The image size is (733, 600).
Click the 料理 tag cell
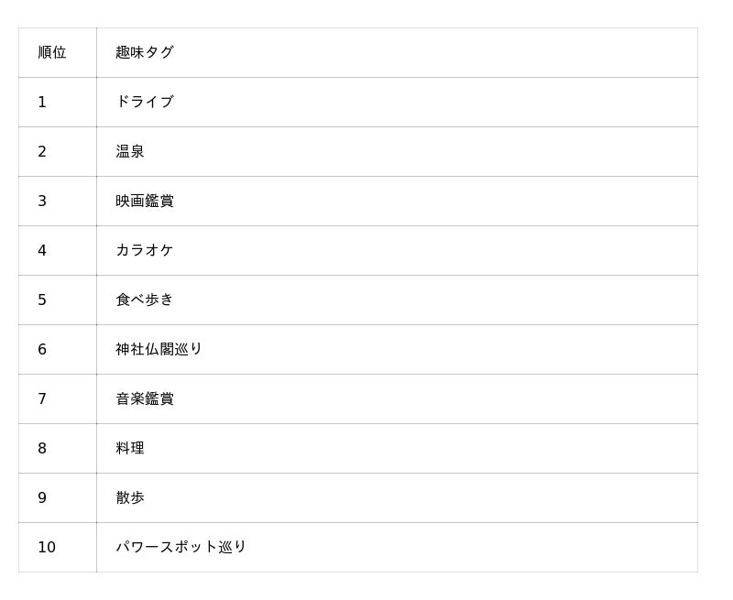click(x=130, y=448)
